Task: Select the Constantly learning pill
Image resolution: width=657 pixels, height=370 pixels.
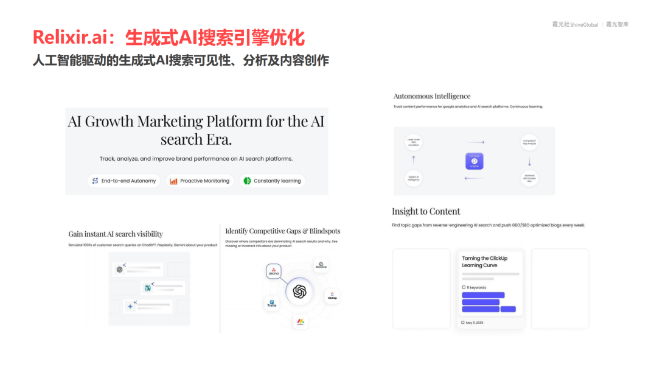Action: (273, 181)
